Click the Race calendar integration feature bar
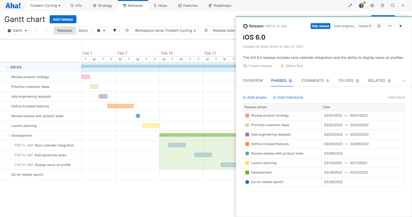The image size is (412, 217). click(177, 145)
